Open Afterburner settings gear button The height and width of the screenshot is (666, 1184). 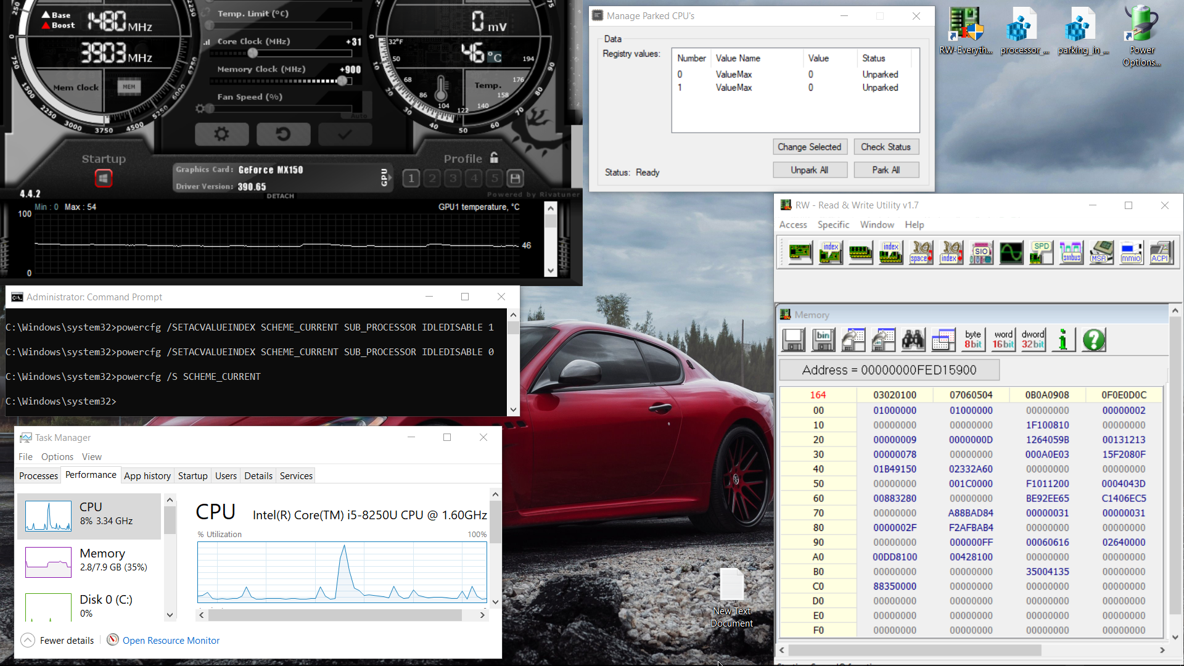(221, 134)
